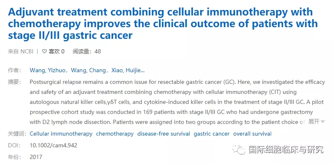Click the DOI number 10.1002/cam4.942
334x164 pixels.
(x=53, y=146)
